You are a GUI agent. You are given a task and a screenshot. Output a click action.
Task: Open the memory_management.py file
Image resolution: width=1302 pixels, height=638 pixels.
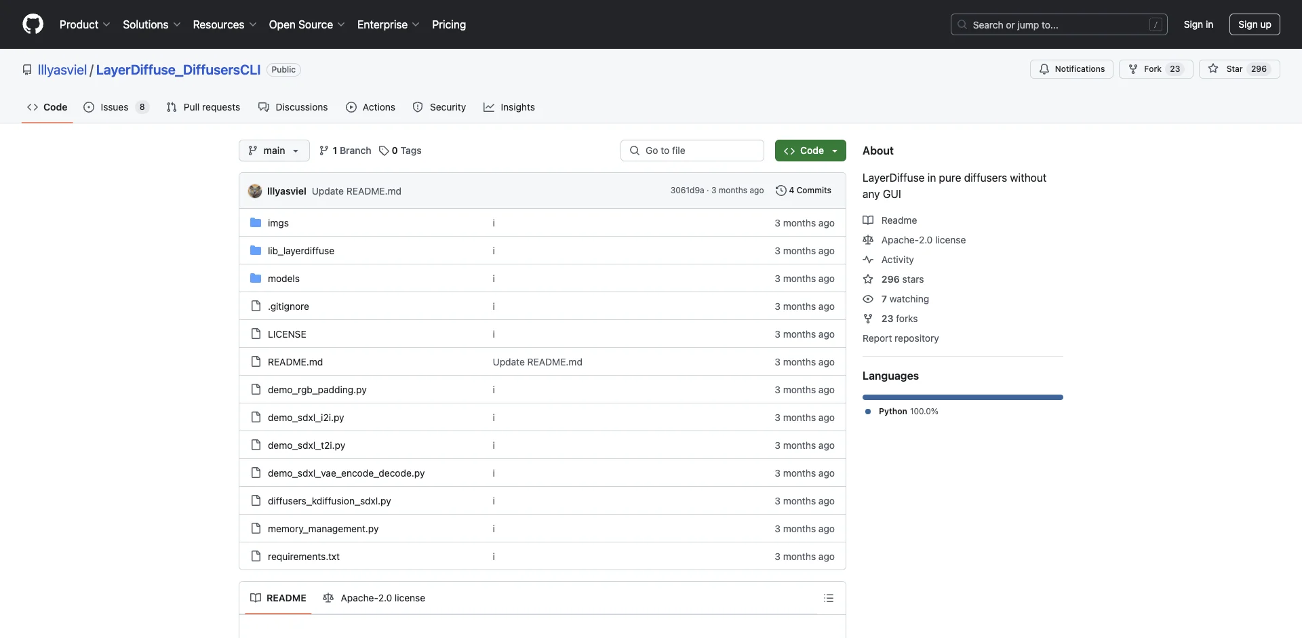323,529
